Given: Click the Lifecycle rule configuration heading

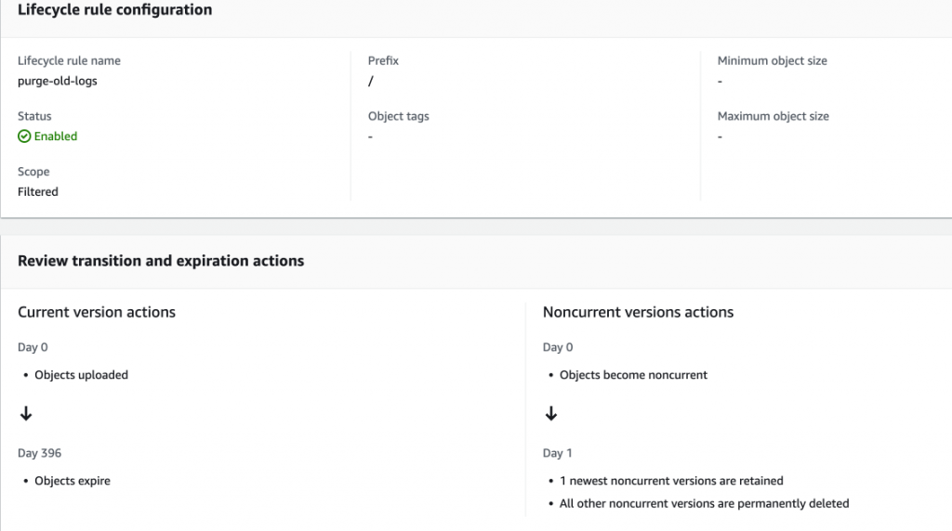Looking at the screenshot, I should click(x=114, y=10).
